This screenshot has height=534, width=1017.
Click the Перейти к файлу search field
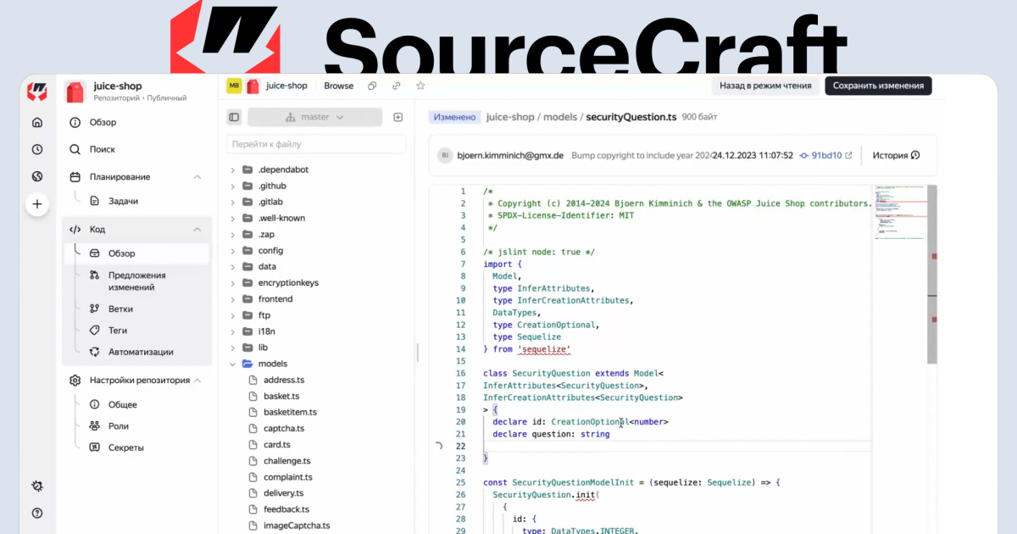[x=314, y=144]
